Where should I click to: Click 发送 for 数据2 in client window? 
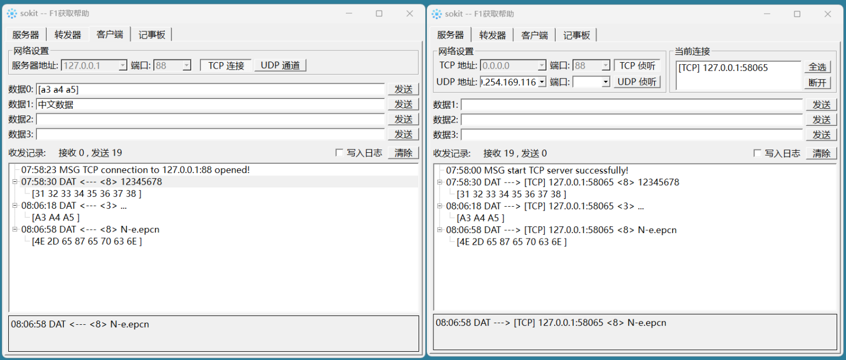click(x=403, y=119)
